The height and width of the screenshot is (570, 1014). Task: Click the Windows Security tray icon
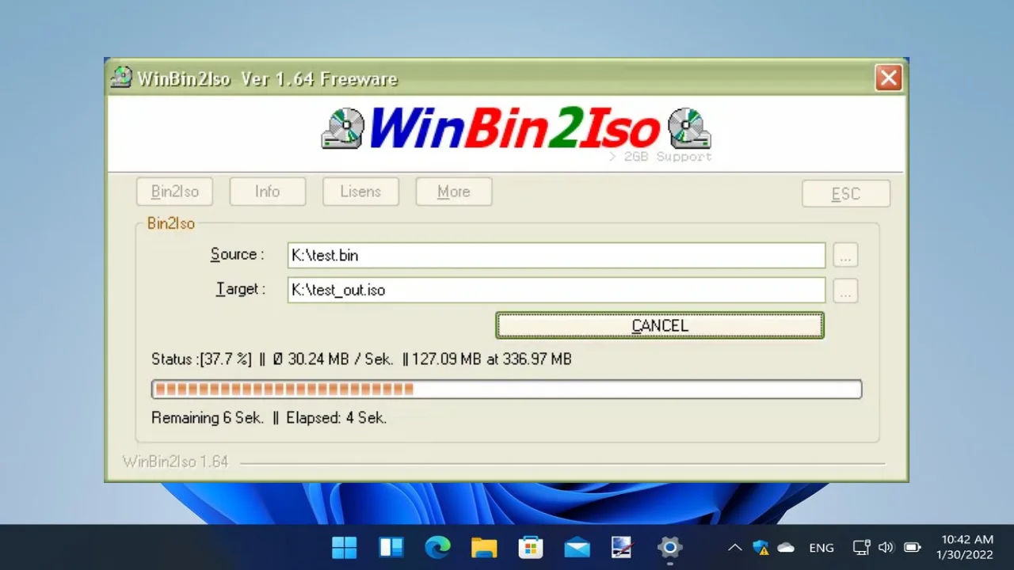tap(760, 547)
